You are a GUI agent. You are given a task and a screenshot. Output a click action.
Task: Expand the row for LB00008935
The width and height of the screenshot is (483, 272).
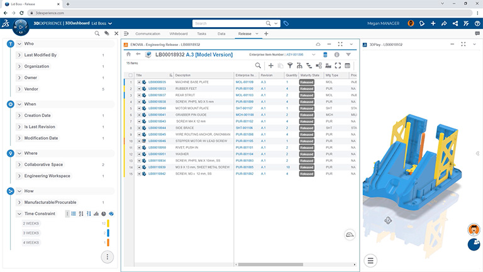coord(139,82)
